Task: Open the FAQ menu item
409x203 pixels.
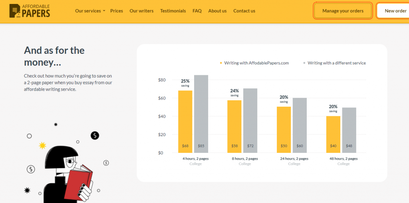Action: pyautogui.click(x=197, y=11)
